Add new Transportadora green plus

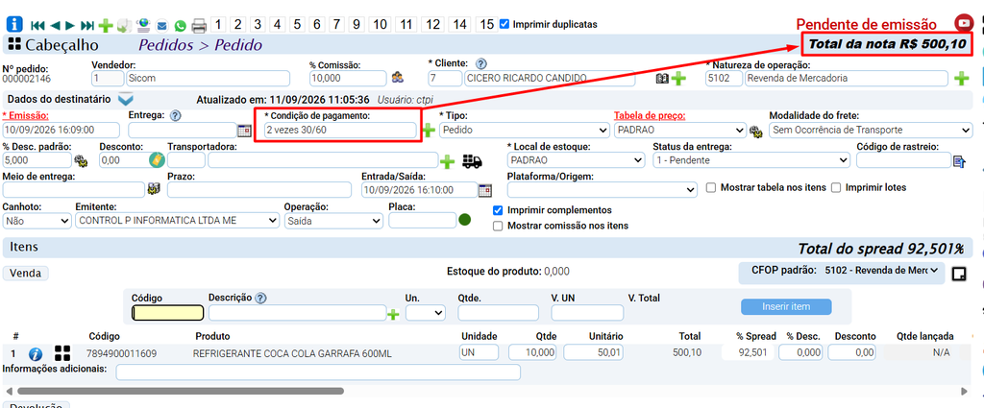448,161
